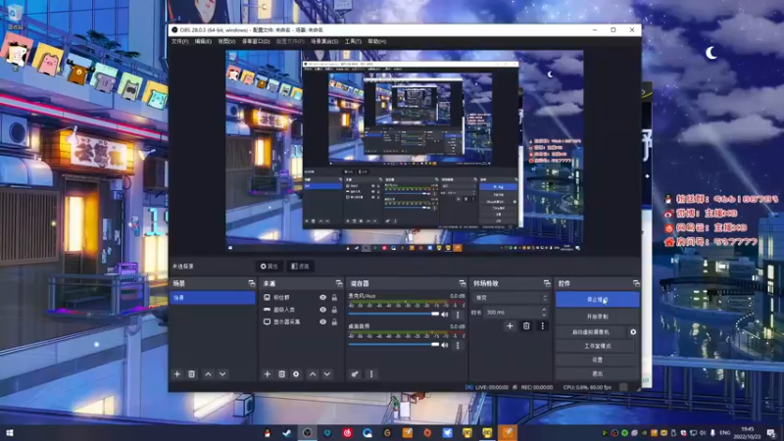Image resolution: width=784 pixels, height=441 pixels.
Task: Open advanced audio properties icon
Action: click(x=355, y=374)
